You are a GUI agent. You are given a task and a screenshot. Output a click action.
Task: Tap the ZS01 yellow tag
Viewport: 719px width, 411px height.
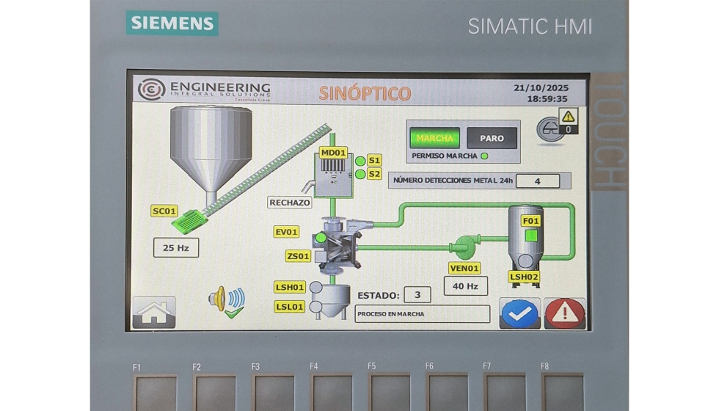[298, 256]
